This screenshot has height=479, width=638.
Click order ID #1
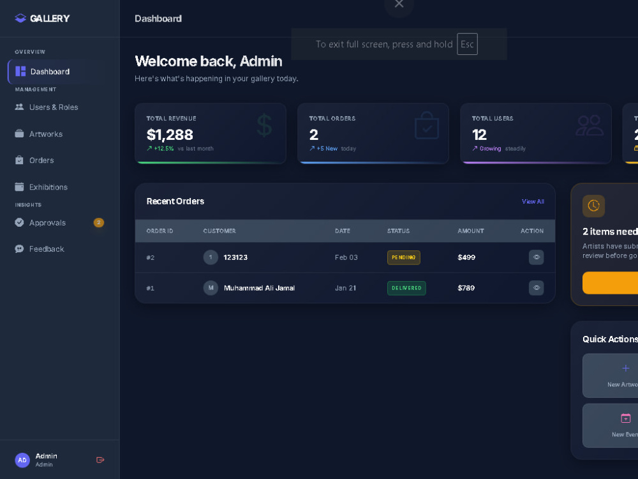pos(151,288)
